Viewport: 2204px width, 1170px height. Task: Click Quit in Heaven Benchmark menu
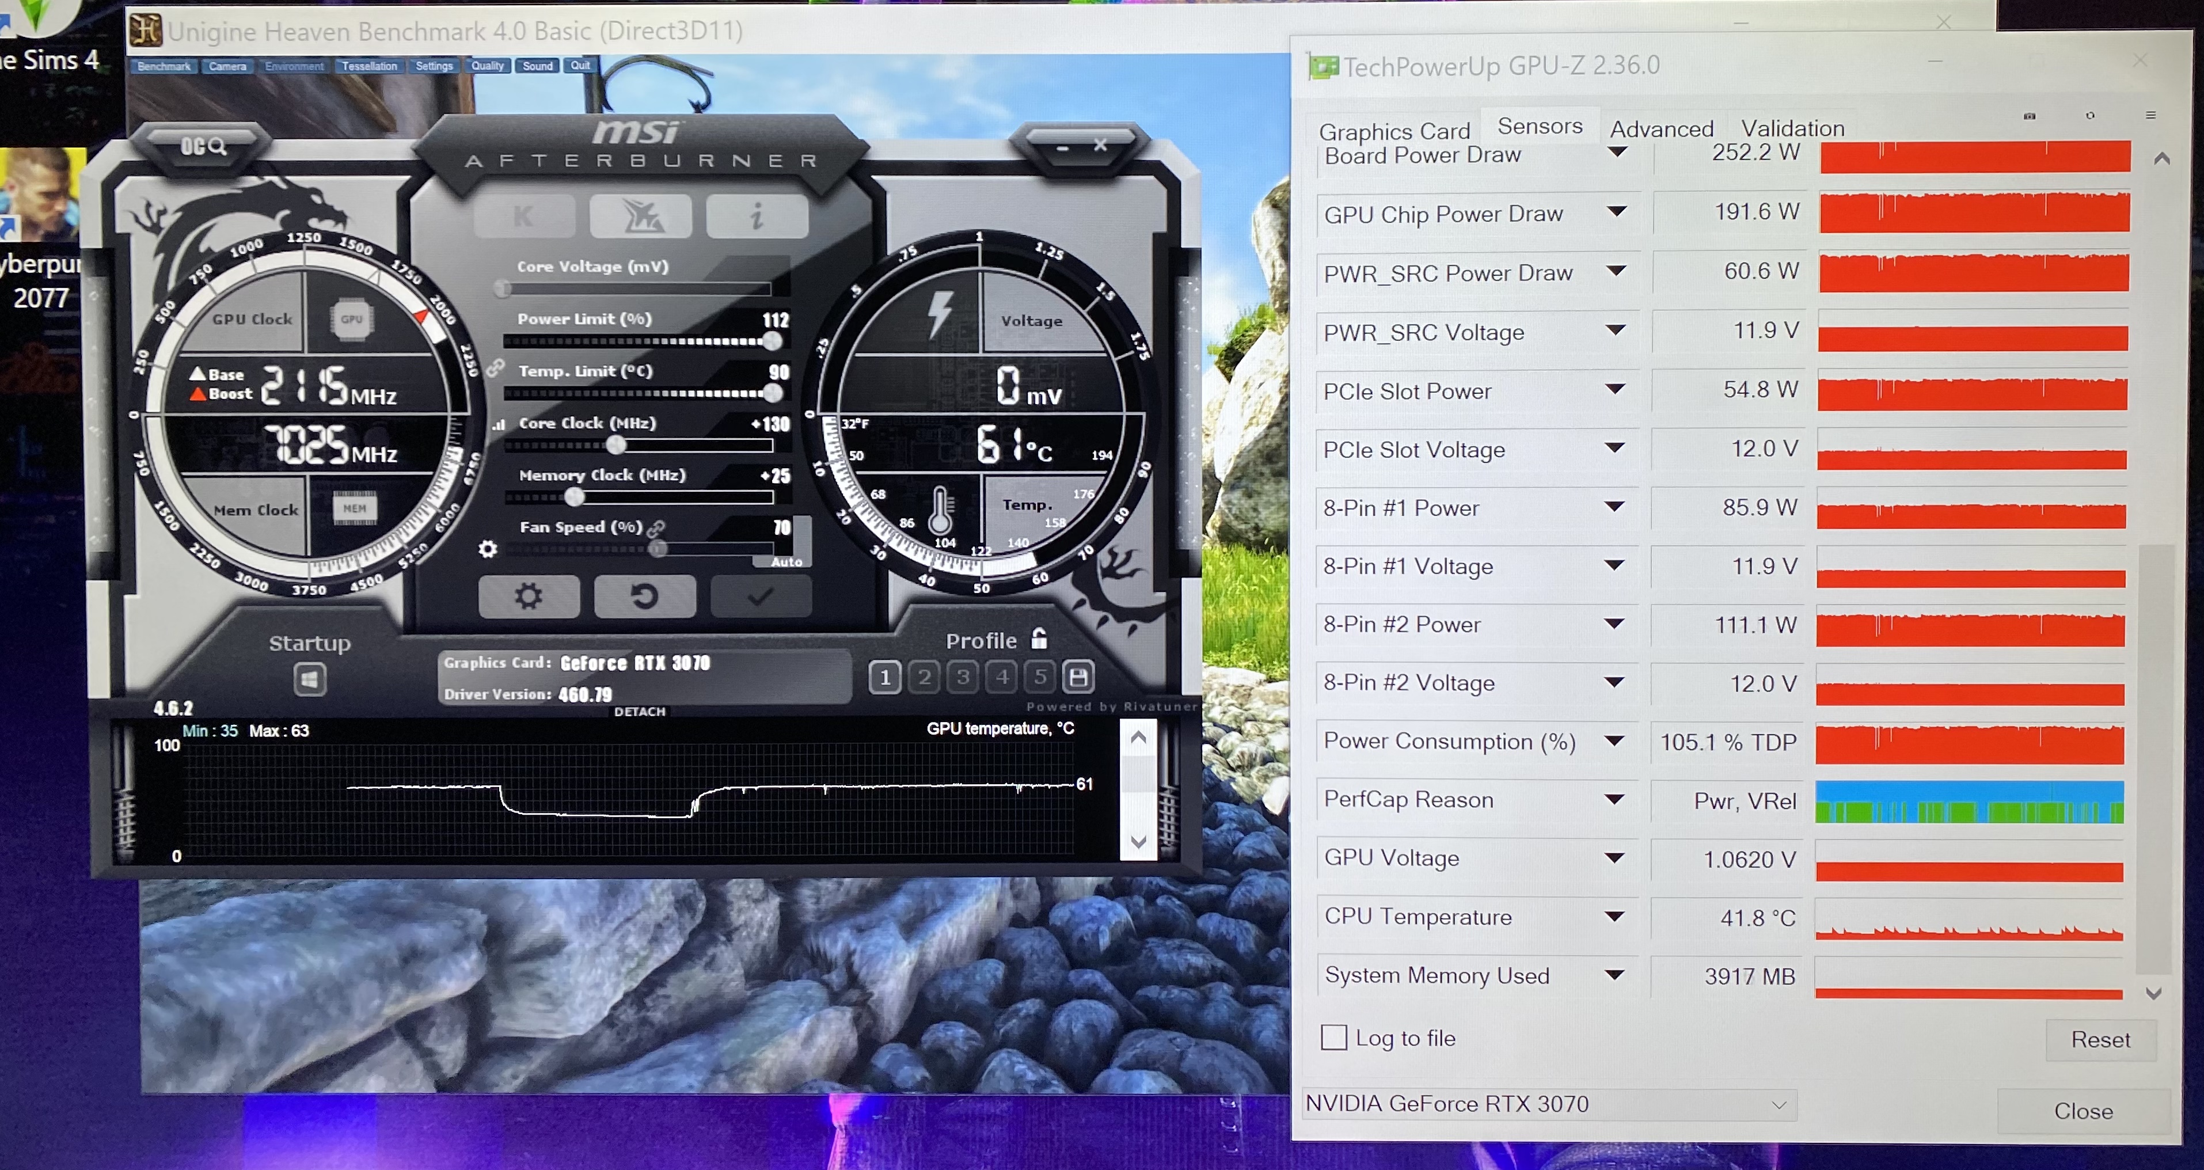click(580, 65)
